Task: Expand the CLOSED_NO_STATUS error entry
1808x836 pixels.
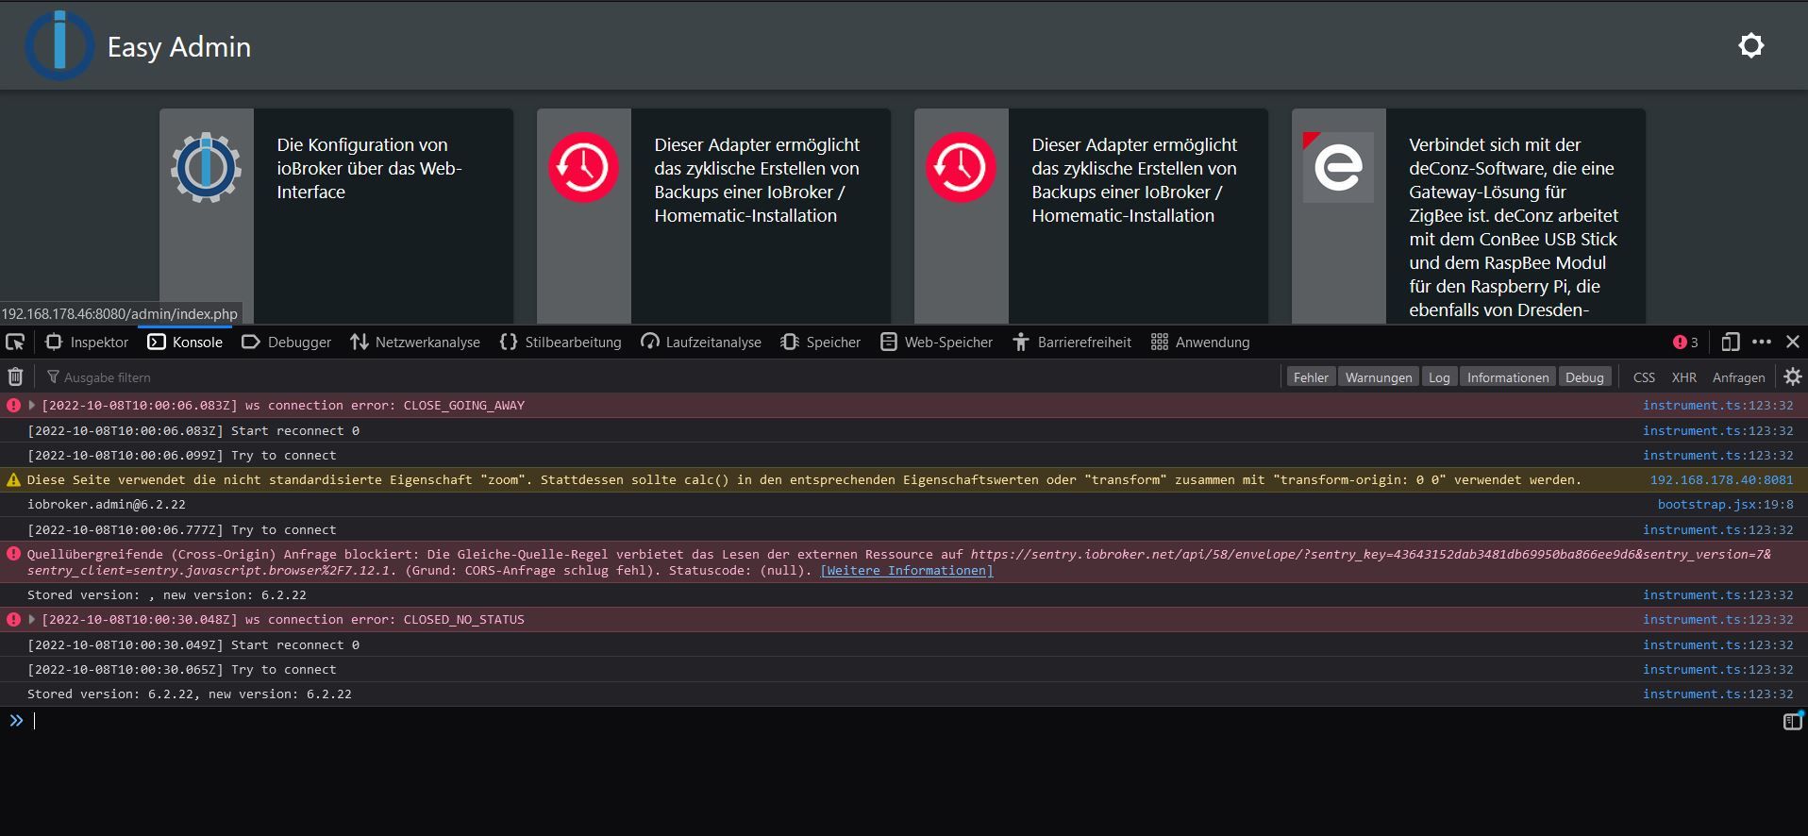Action: 32,619
